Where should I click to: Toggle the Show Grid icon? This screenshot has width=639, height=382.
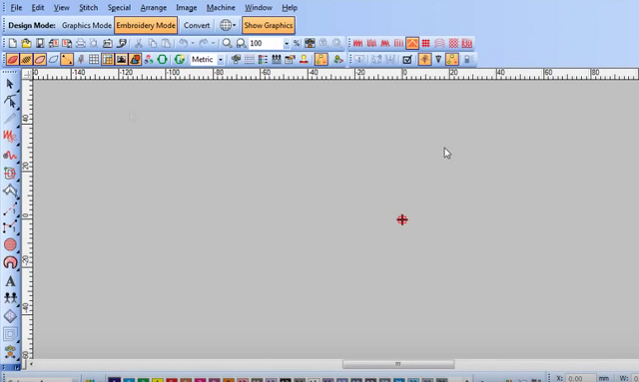click(94, 60)
